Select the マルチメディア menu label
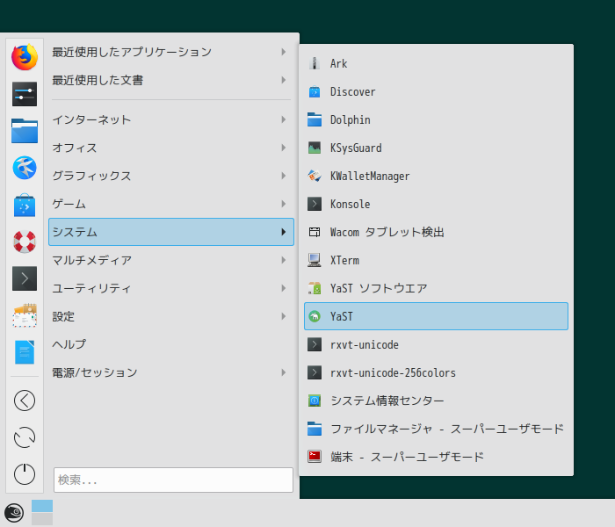 (x=91, y=260)
